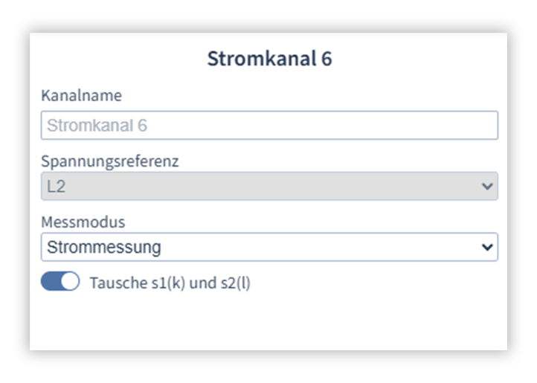Viewport: 537px width, 383px height.
Task: Click the "Stromkanal 6" dialog heading
Action: pos(269,59)
